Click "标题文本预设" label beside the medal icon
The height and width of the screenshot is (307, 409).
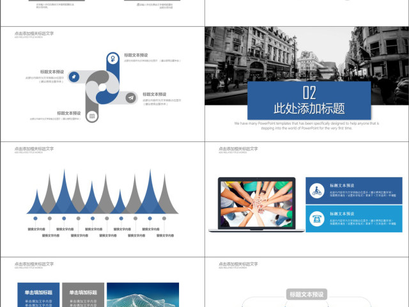click(136, 55)
